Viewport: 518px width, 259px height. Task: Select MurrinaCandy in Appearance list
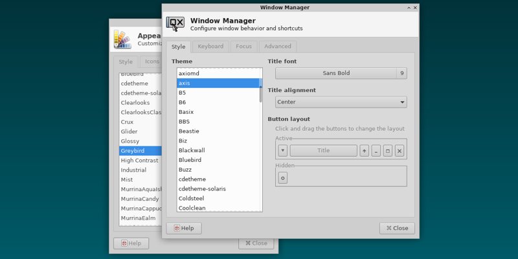pyautogui.click(x=141, y=199)
